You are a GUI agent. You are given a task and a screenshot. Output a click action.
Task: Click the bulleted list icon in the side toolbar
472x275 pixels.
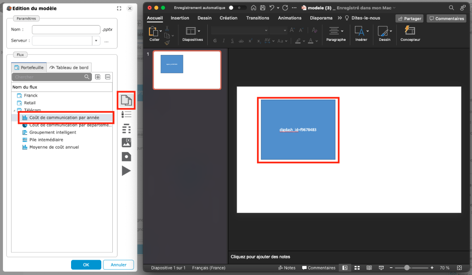tap(126, 114)
